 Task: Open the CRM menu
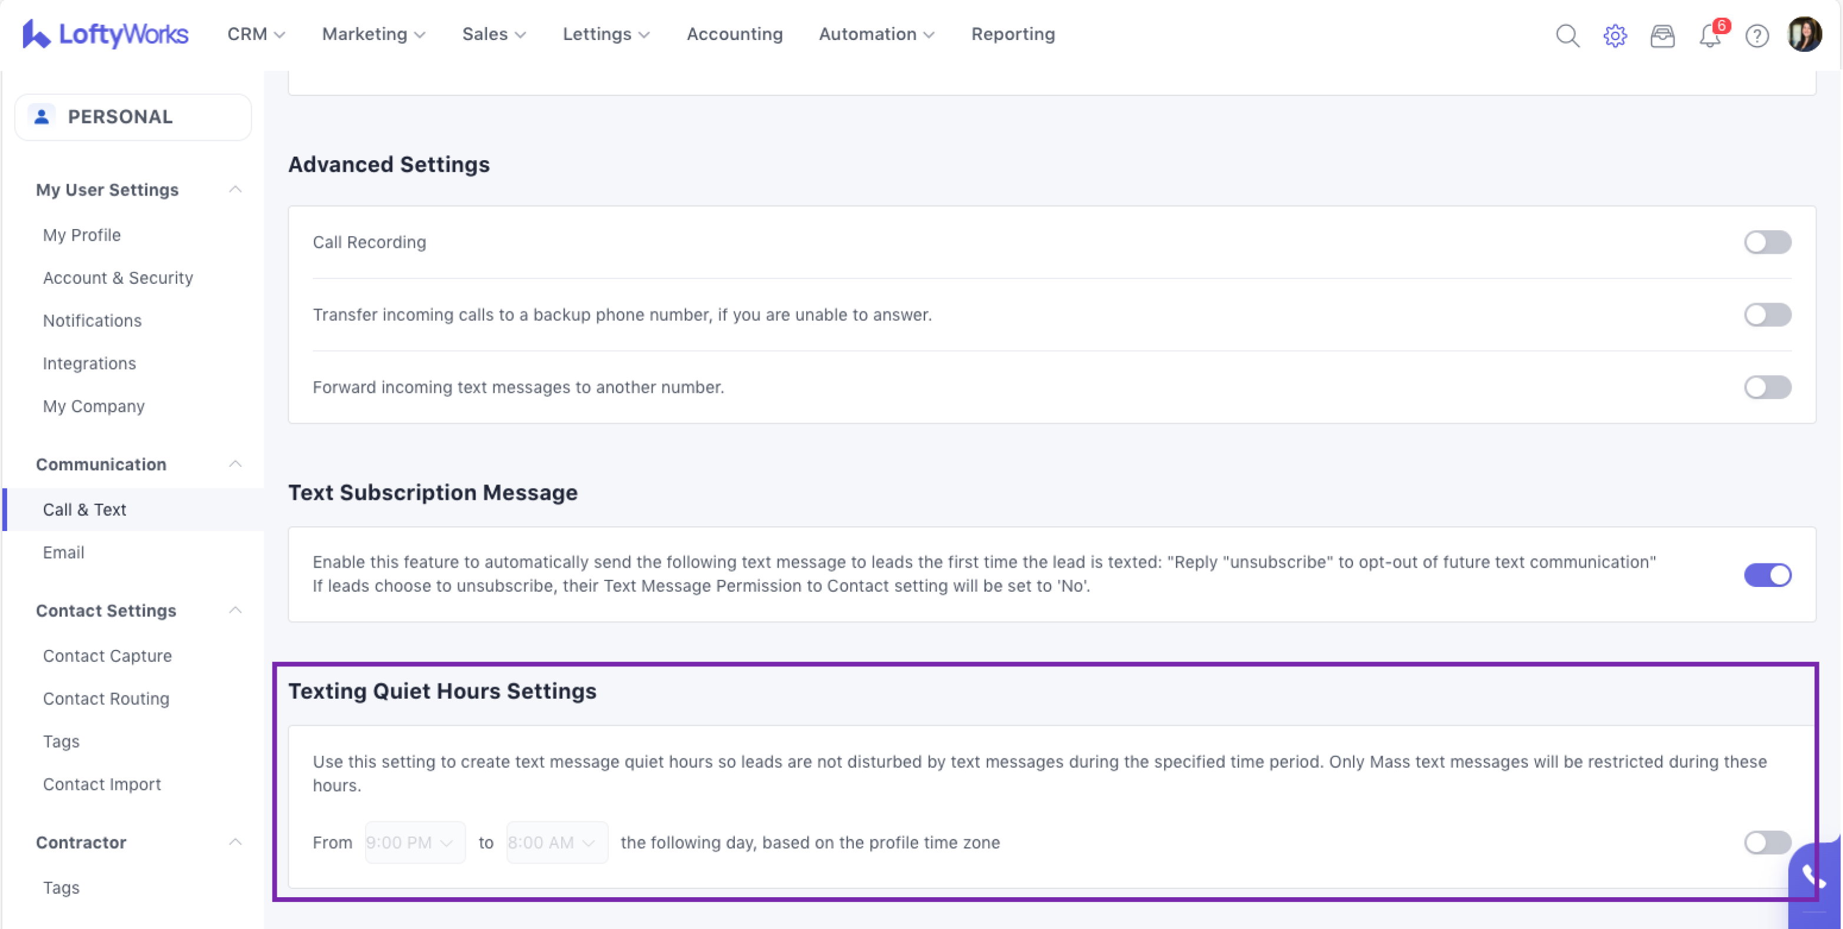[x=256, y=34]
